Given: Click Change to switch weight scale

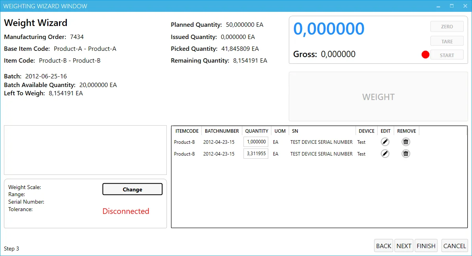Looking at the screenshot, I should pyautogui.click(x=132, y=189).
